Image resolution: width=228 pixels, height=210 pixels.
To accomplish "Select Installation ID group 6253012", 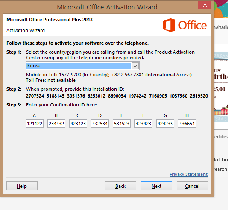I will tap(96, 96).
